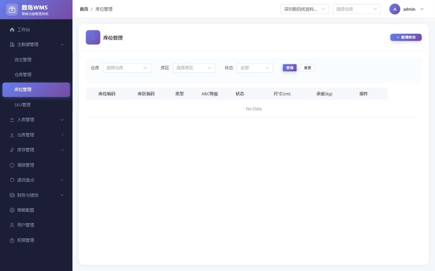Click the download icon beside 出库管理
The width and height of the screenshot is (435, 271).
pos(12,135)
